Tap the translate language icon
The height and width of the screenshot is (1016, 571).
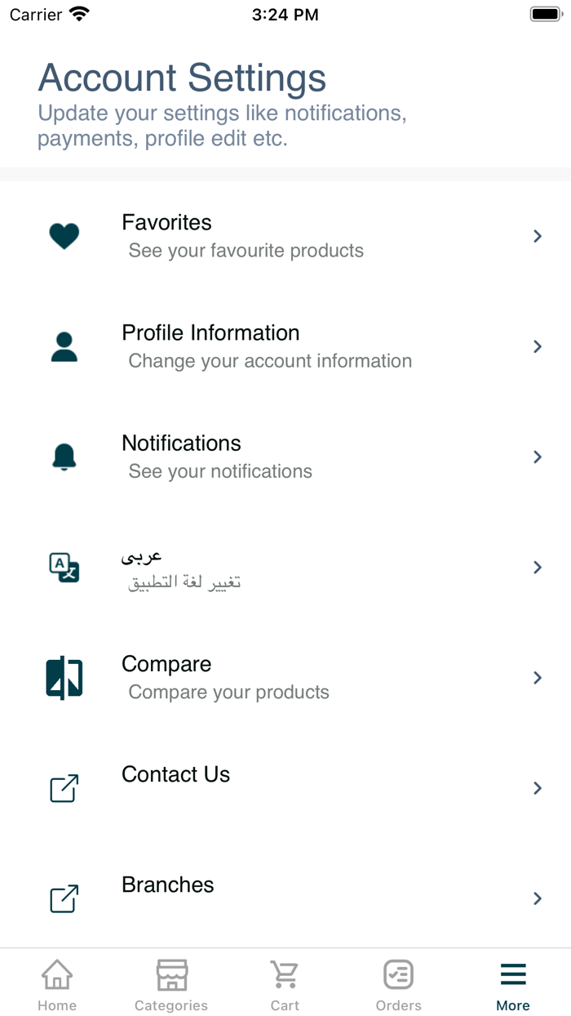pos(64,568)
